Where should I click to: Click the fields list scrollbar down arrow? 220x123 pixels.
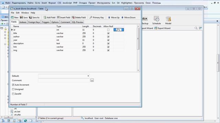tap(138, 70)
